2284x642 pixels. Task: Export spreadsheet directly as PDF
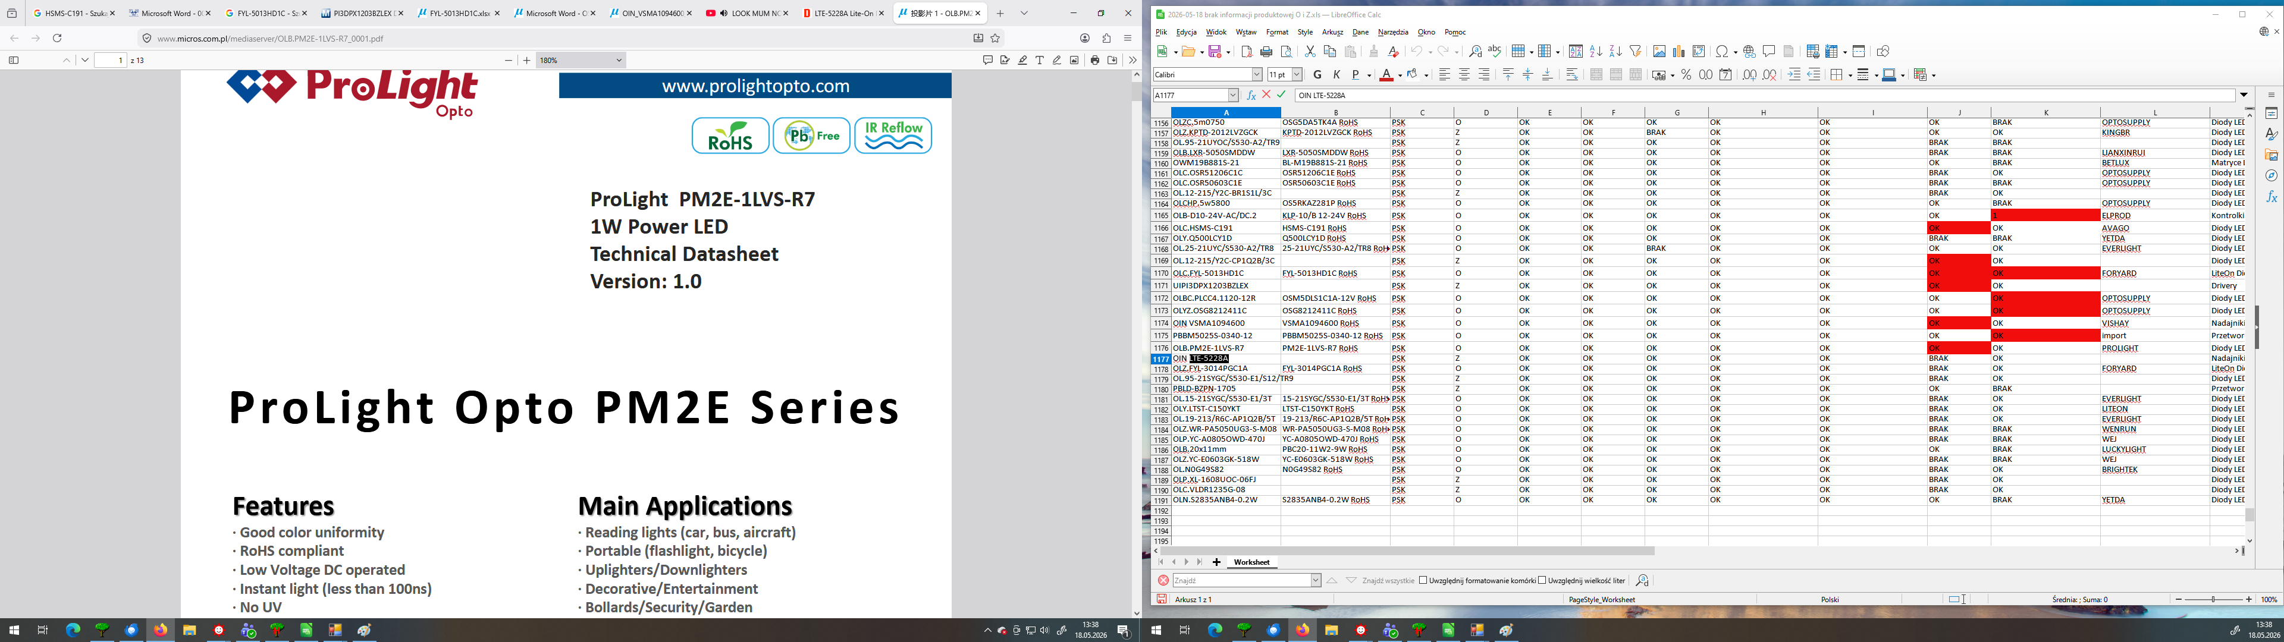click(x=1247, y=52)
